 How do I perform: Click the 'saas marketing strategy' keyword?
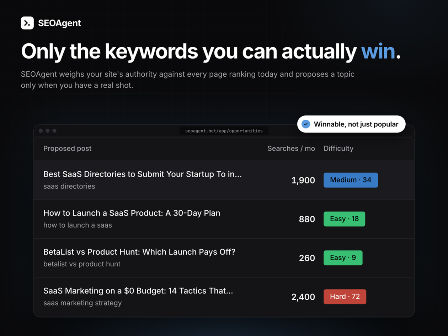(82, 303)
